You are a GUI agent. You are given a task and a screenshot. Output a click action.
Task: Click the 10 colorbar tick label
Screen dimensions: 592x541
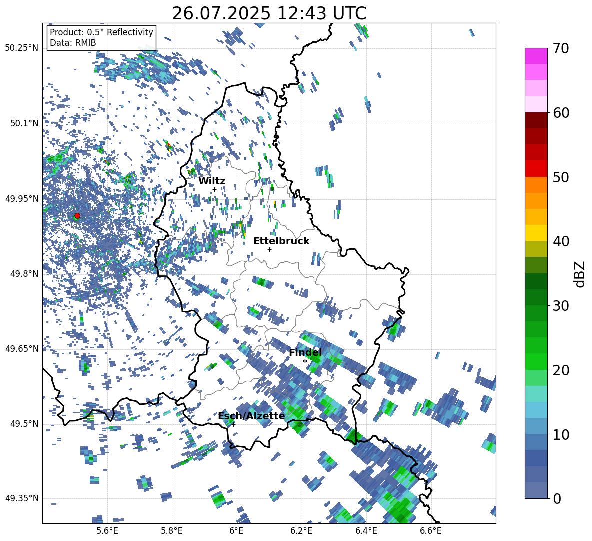pyautogui.click(x=561, y=434)
